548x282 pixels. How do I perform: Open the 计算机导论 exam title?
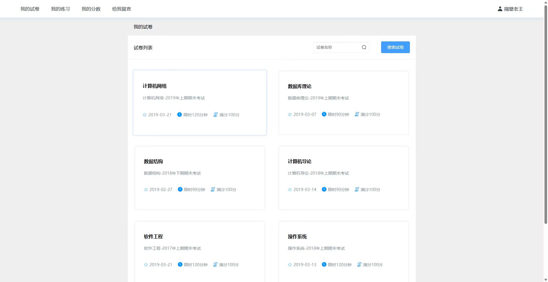point(300,161)
